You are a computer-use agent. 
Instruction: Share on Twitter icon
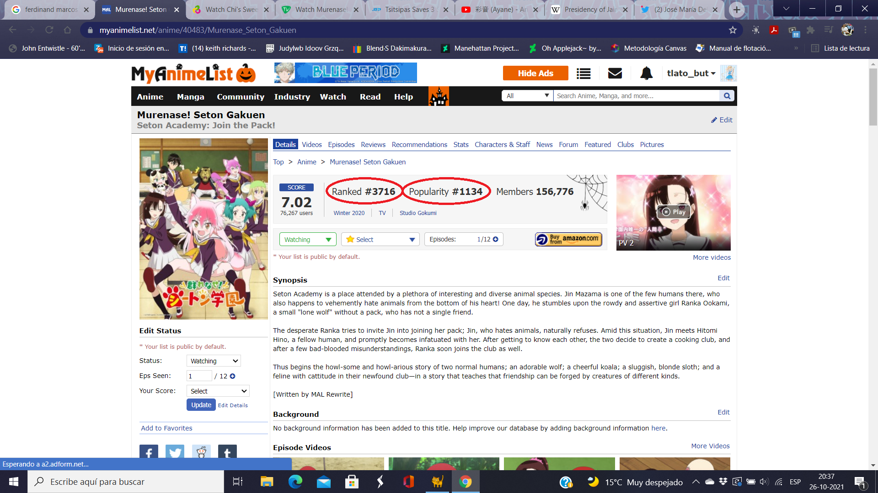(x=175, y=452)
